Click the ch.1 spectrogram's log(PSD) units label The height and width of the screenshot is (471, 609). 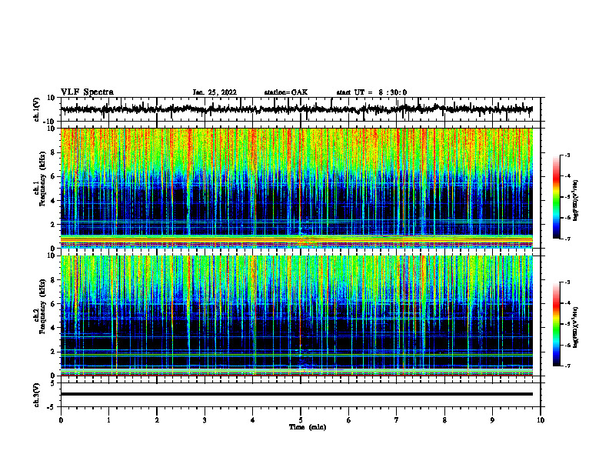[x=576, y=201]
